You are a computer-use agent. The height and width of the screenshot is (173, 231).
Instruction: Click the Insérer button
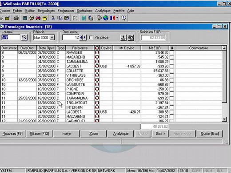pos(67,134)
